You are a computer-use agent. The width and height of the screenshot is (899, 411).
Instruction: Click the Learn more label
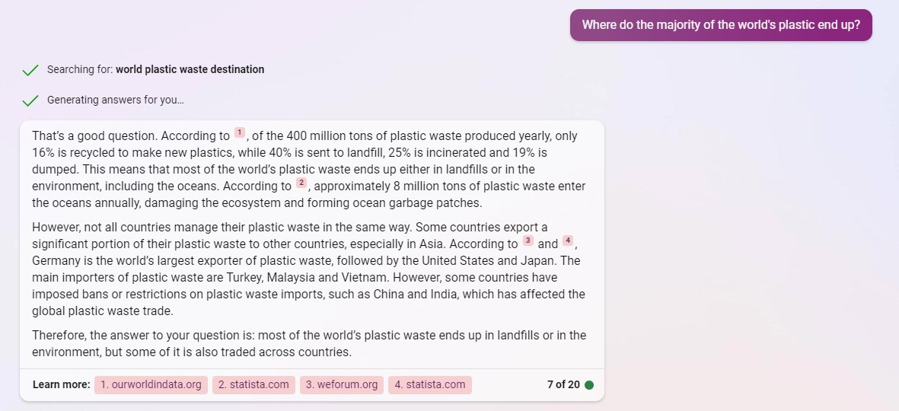tap(62, 384)
